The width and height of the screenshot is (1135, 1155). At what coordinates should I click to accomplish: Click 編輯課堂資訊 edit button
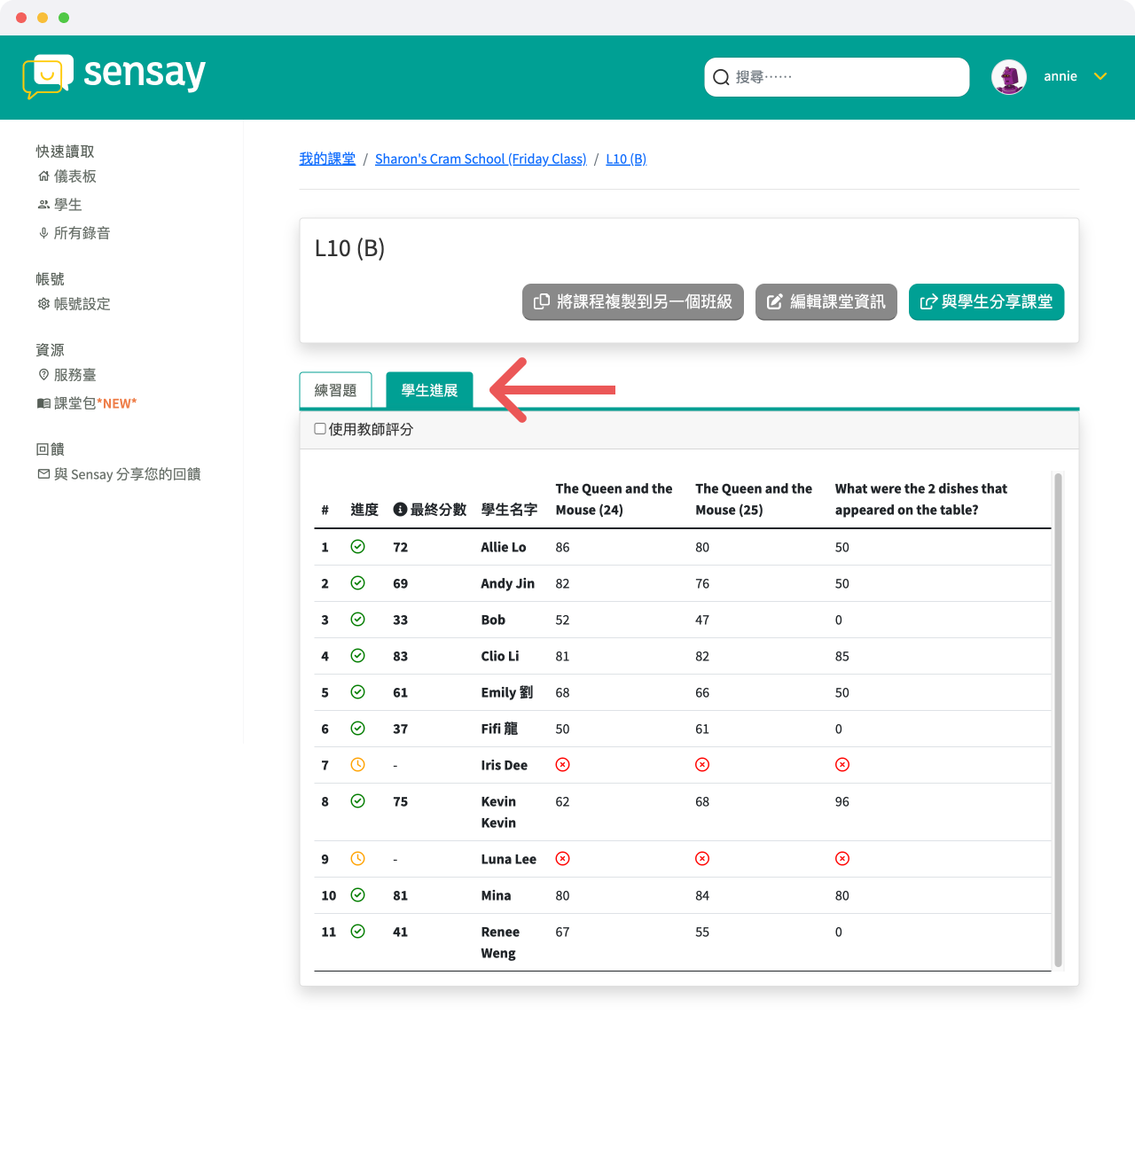pos(826,302)
